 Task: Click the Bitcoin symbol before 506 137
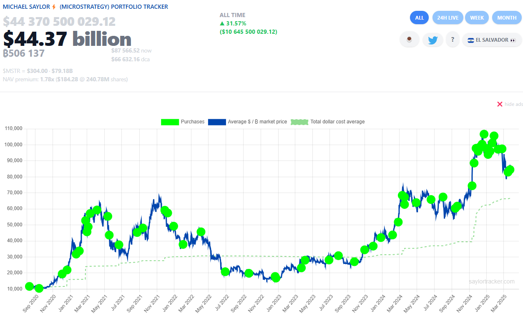point(5,53)
